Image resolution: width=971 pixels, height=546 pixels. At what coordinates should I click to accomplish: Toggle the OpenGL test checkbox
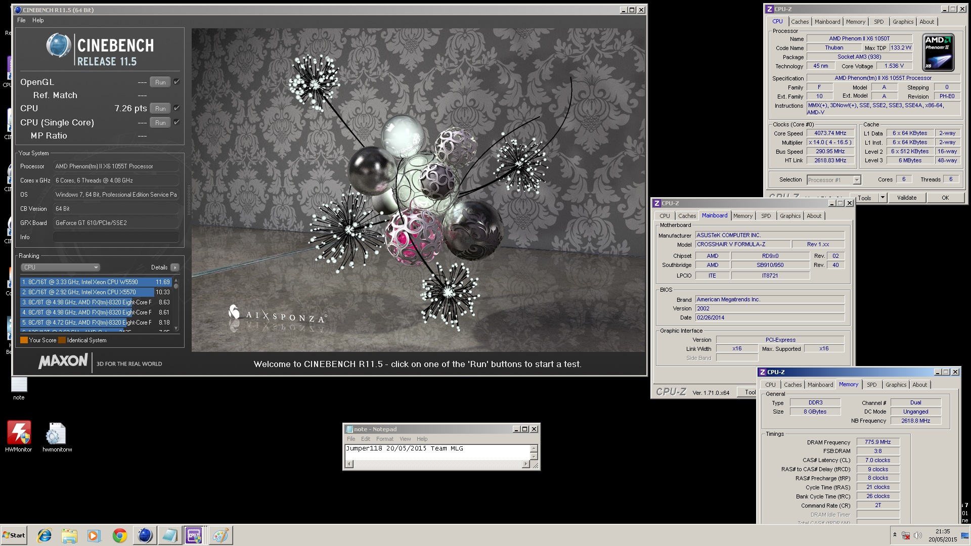177,82
